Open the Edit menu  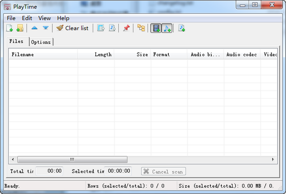pos(27,18)
